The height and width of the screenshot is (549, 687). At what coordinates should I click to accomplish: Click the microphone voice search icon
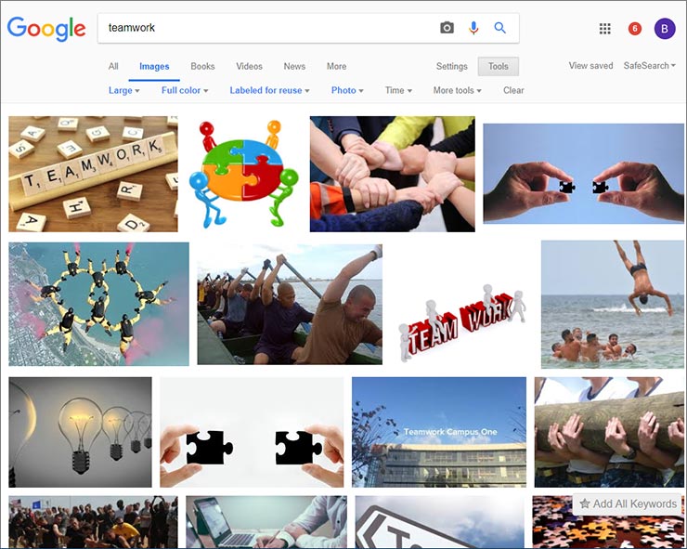pyautogui.click(x=473, y=28)
